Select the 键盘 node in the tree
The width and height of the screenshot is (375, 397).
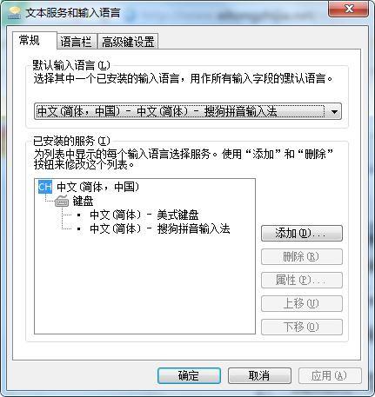click(83, 202)
